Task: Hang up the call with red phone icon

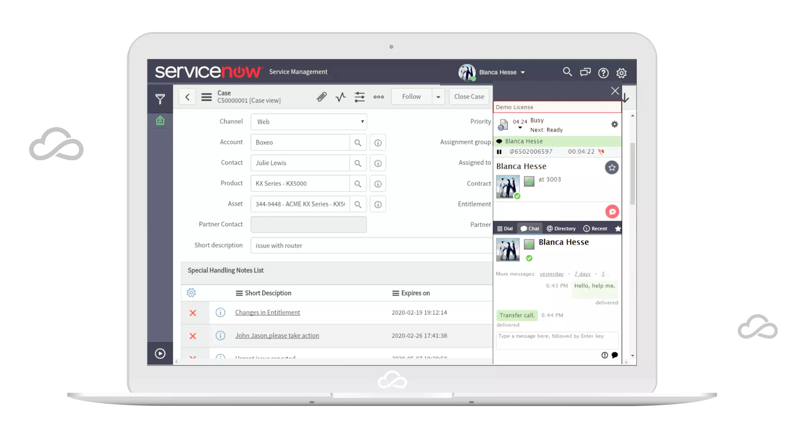Action: pyautogui.click(x=601, y=152)
